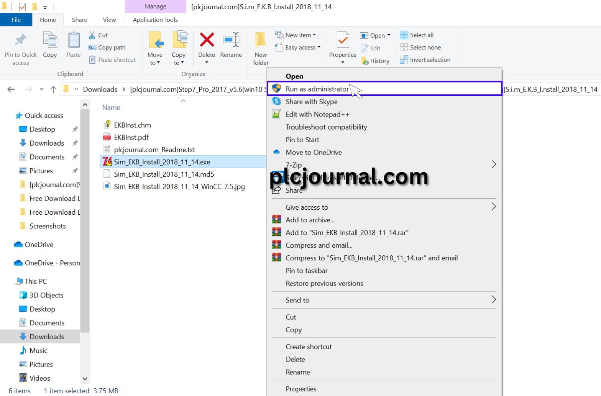The width and height of the screenshot is (601, 396).
Task: Click Select all in the ribbon
Action: point(417,35)
